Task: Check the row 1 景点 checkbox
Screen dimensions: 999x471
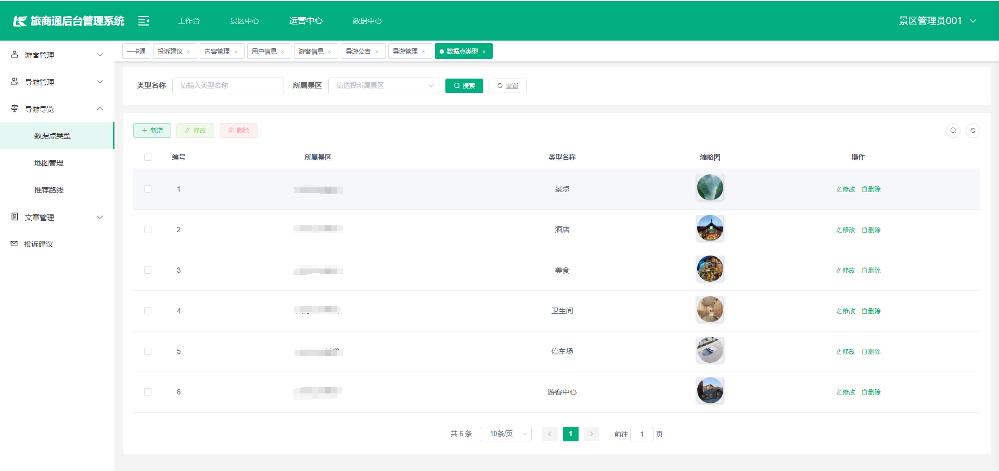Action: (x=148, y=189)
